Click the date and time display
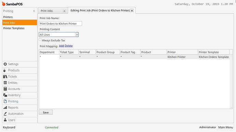 (204, 4)
